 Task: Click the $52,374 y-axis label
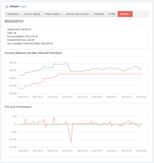click(x=13, y=63)
